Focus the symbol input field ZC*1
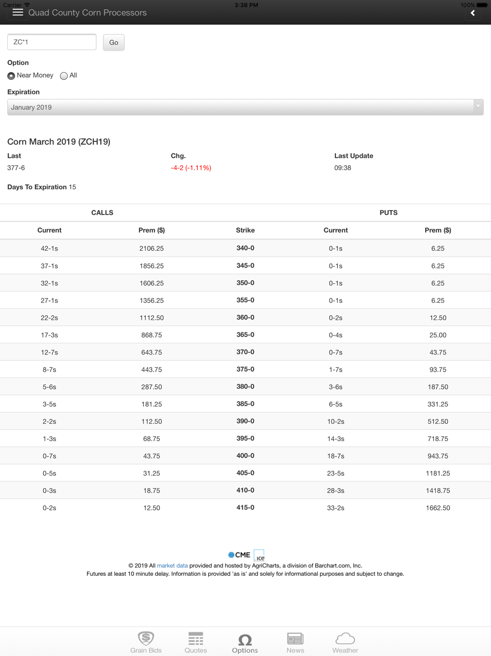Image resolution: width=491 pixels, height=656 pixels. [52, 42]
